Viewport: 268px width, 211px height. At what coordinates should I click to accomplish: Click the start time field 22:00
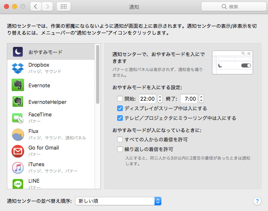click(148, 99)
